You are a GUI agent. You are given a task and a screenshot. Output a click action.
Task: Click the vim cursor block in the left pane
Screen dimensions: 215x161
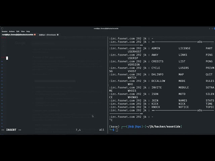(x=7, y=58)
